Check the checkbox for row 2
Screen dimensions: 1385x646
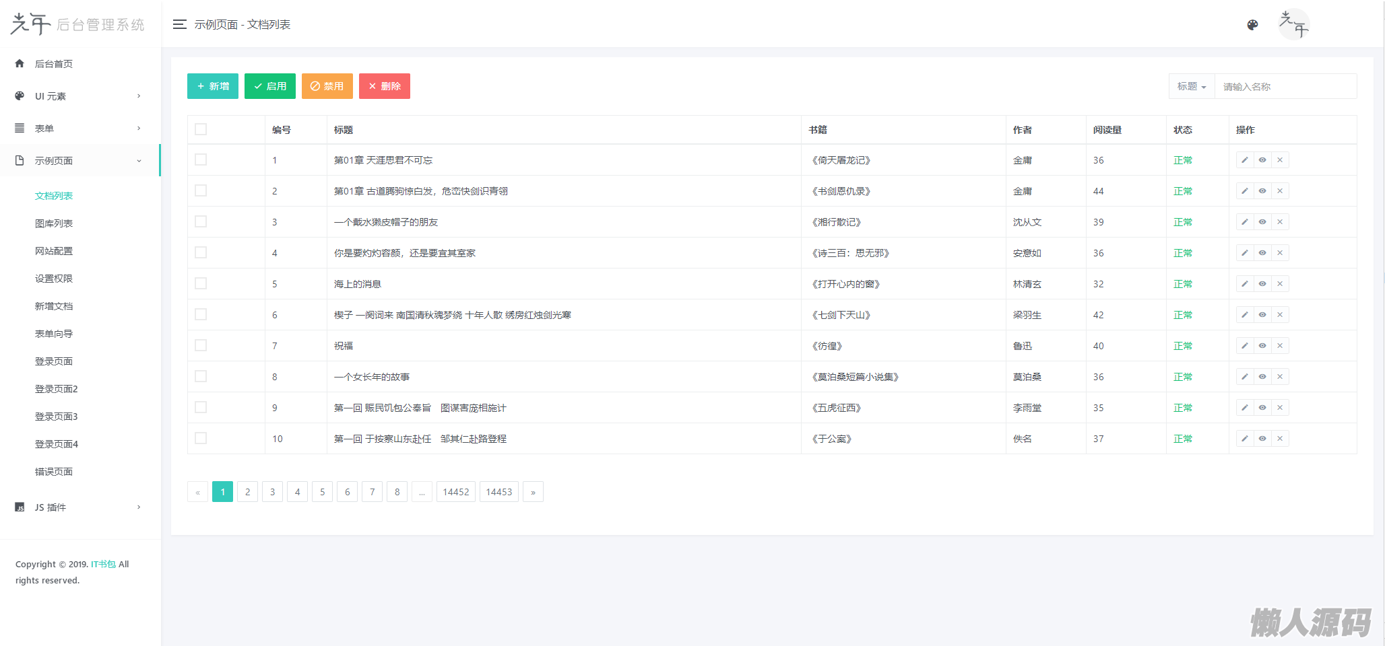[x=201, y=191]
